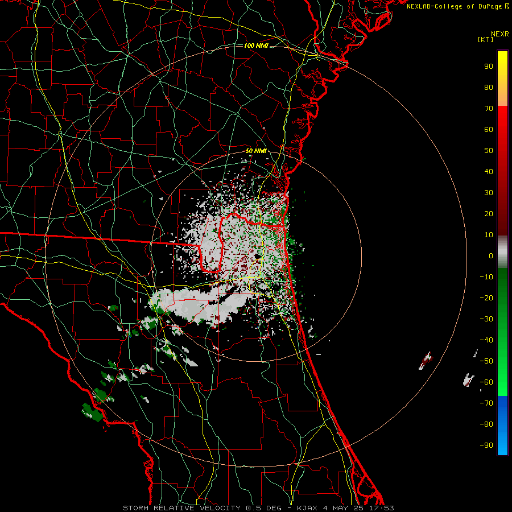The image size is (512, 512).
Task: Select the 50 NMI range ring label
Action: click(x=256, y=151)
